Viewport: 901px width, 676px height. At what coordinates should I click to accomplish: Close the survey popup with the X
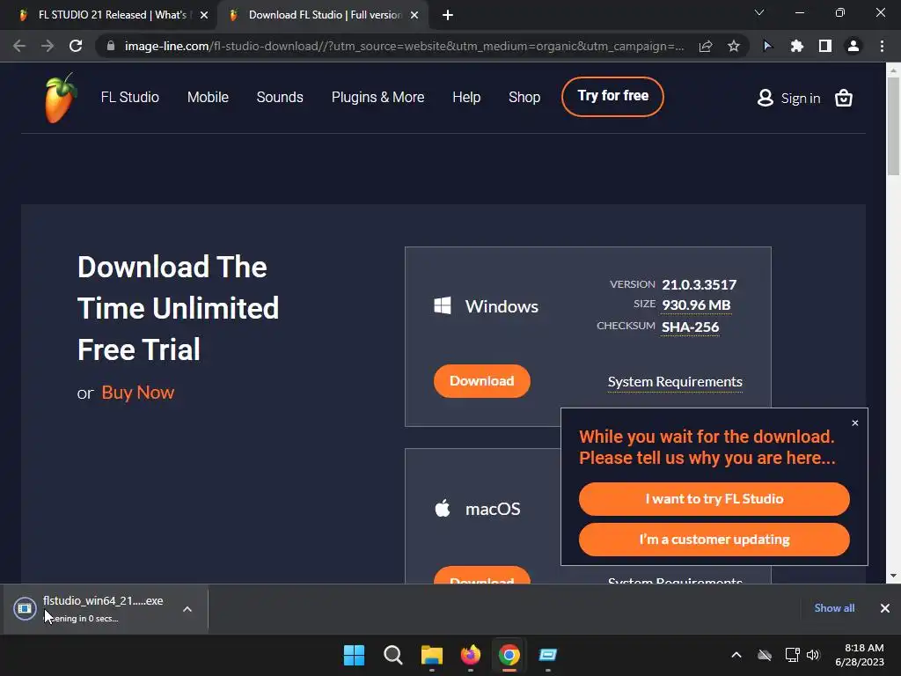[855, 423]
